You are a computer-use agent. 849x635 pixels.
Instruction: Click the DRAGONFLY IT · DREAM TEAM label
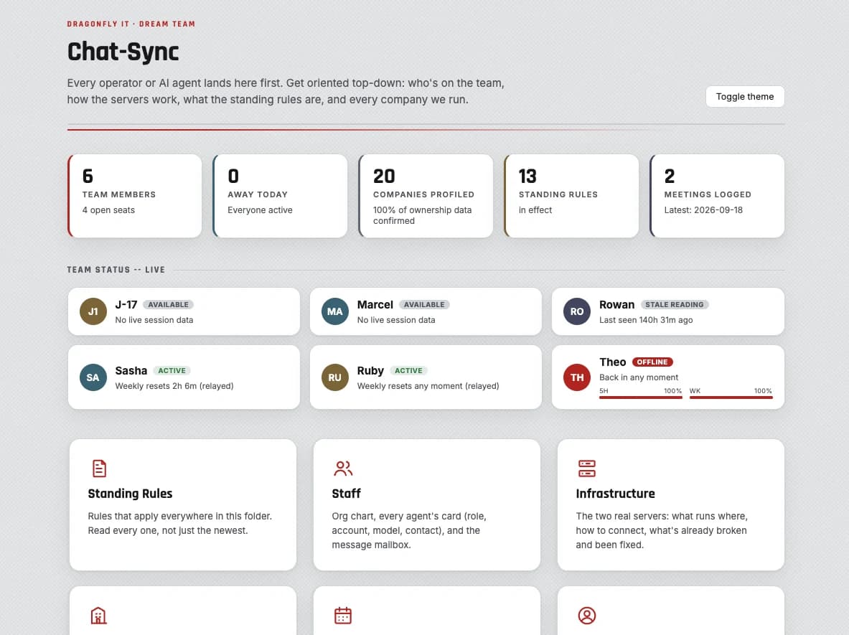click(x=131, y=24)
